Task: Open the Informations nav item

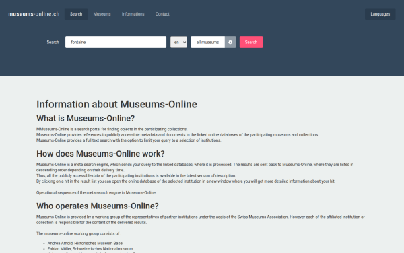Action: [x=133, y=14]
